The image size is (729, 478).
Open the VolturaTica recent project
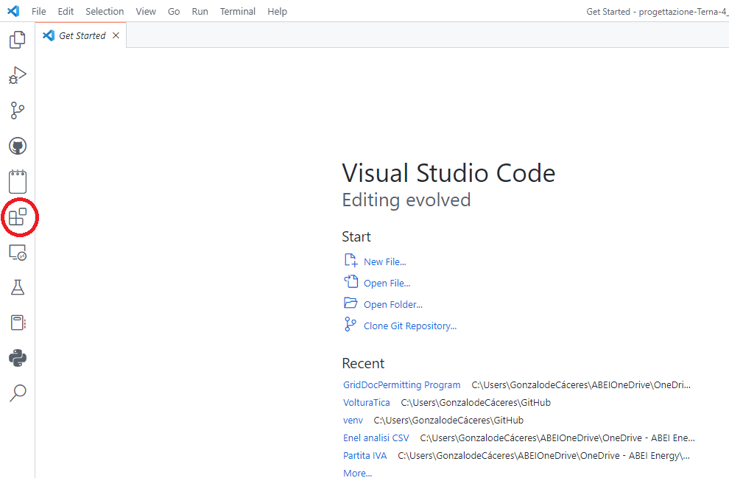tap(366, 402)
